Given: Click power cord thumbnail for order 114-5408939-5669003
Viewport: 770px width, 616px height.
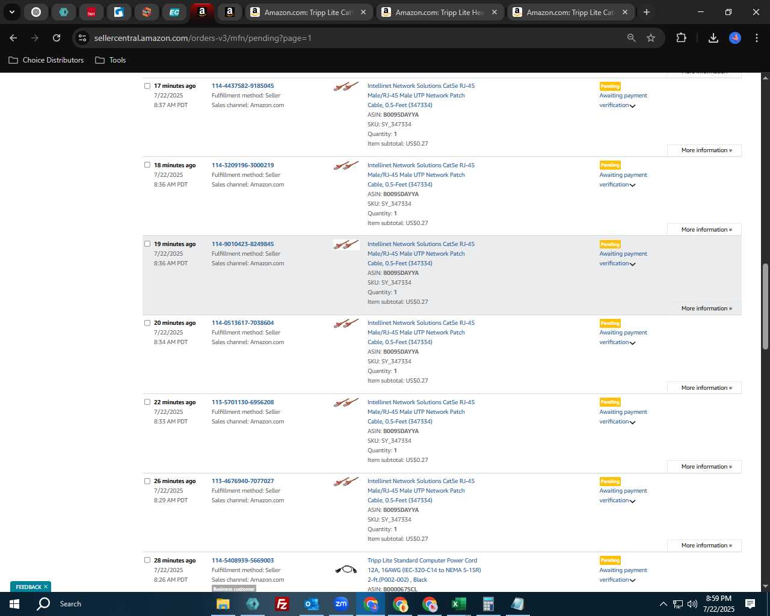Looking at the screenshot, I should [x=346, y=569].
